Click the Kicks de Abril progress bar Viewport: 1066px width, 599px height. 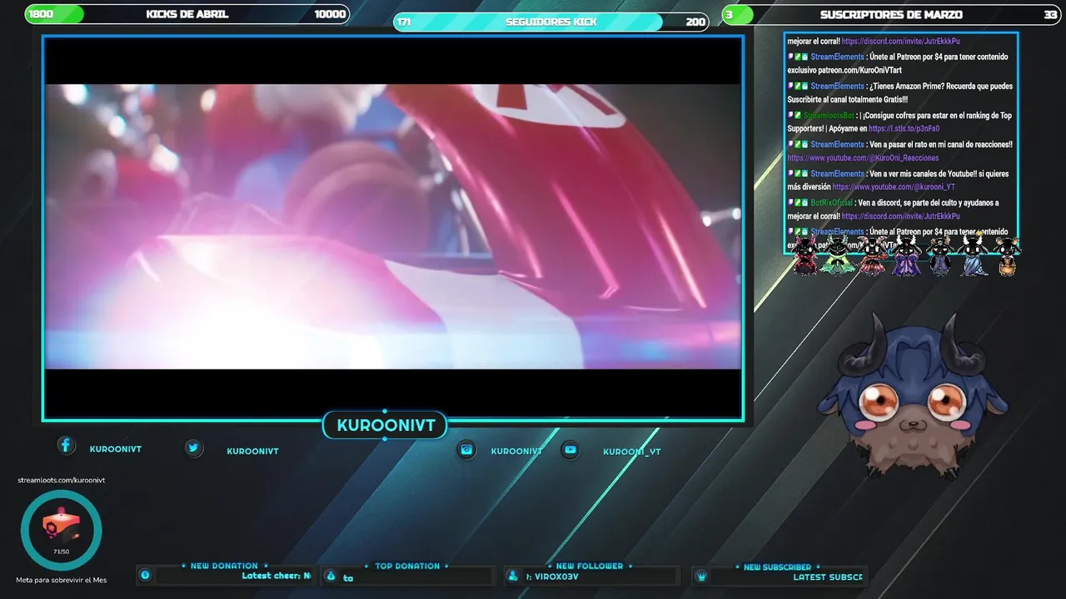187,14
